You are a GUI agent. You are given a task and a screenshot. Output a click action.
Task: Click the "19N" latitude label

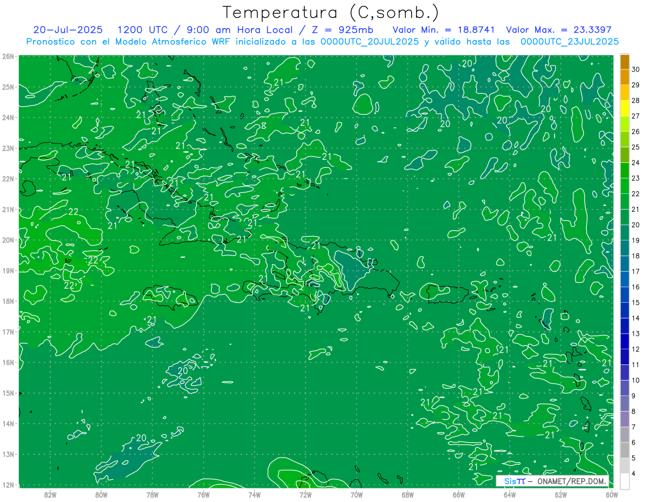tap(8, 271)
